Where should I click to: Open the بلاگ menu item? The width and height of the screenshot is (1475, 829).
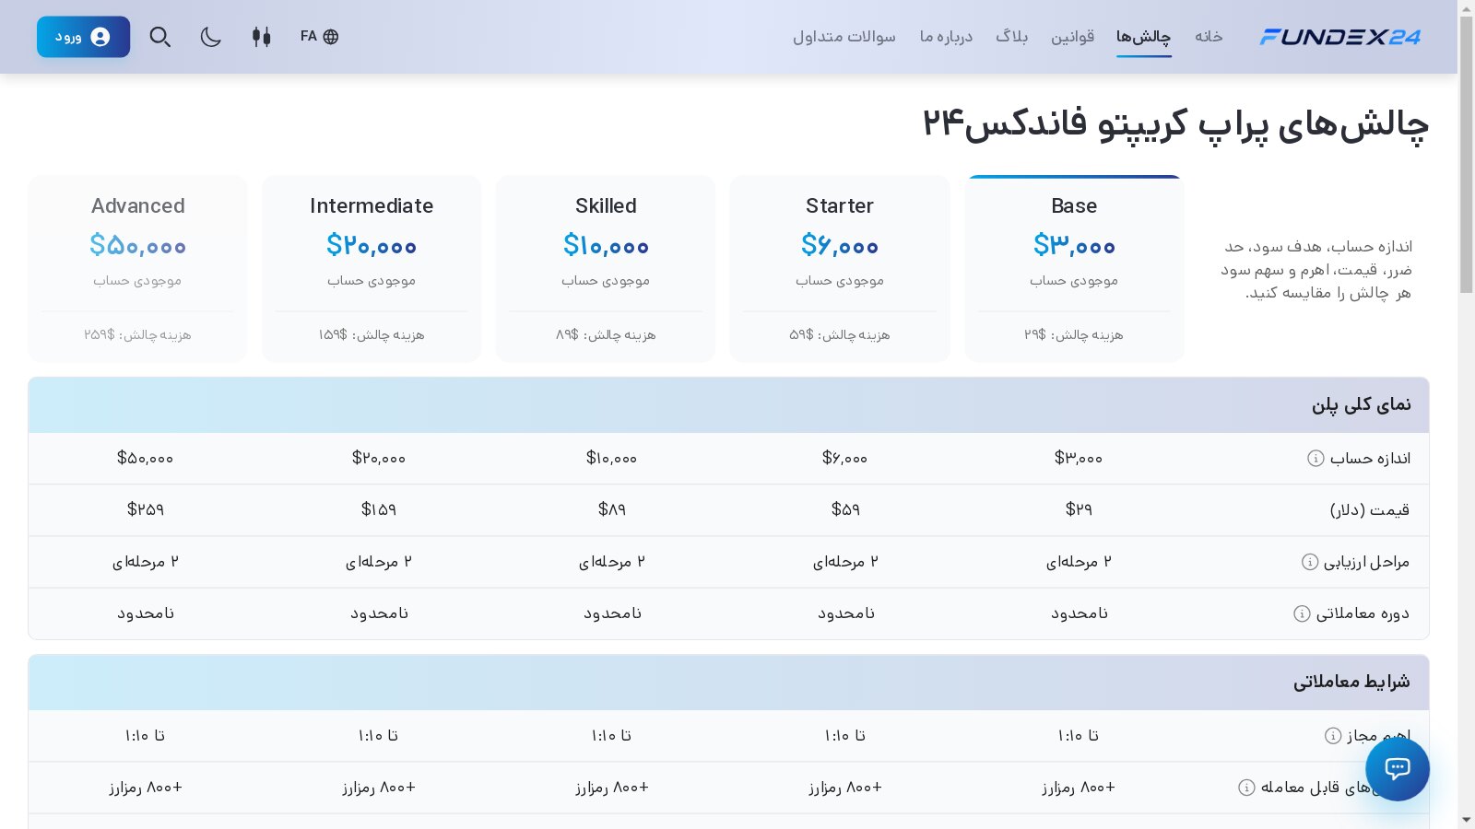coord(1011,36)
